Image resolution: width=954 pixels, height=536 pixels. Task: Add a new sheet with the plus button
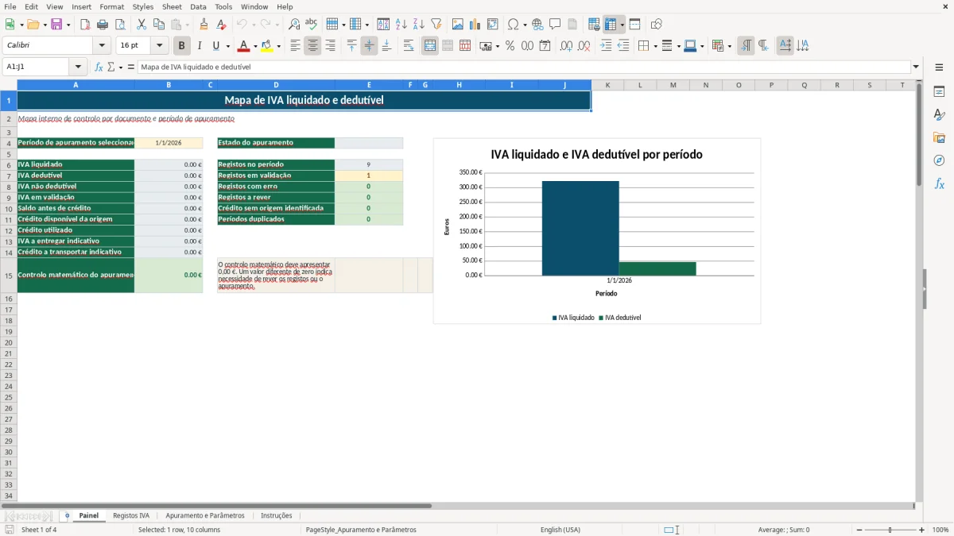point(67,515)
